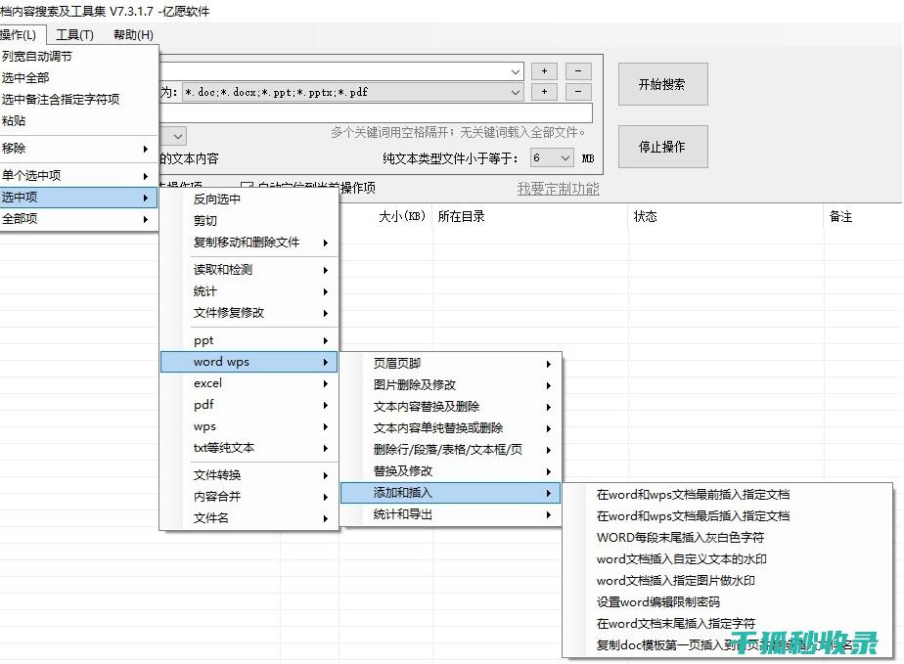Expand the ppt submenu
The image size is (904, 664).
[x=249, y=340]
